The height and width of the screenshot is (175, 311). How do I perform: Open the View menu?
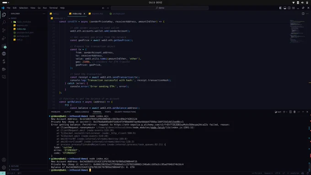(x=33, y=8)
